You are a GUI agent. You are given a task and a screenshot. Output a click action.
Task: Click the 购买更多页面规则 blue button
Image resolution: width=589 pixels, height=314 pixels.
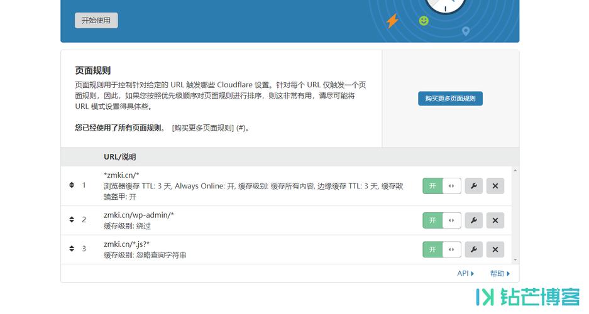(x=450, y=99)
